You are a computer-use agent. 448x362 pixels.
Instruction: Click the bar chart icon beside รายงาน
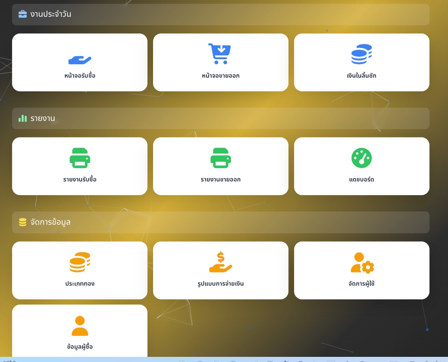pos(22,118)
